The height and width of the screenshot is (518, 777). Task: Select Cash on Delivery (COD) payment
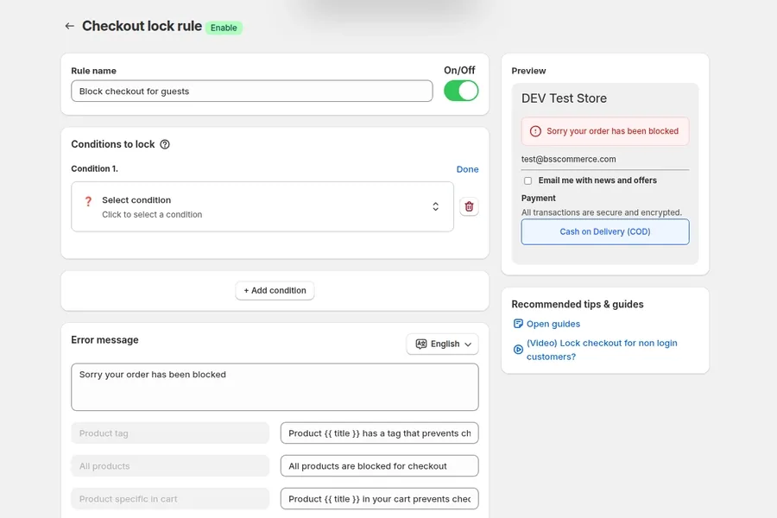coord(605,232)
